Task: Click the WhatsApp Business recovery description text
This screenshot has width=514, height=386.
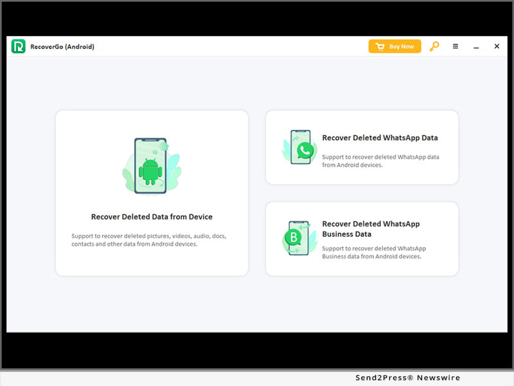Action: pos(373,252)
